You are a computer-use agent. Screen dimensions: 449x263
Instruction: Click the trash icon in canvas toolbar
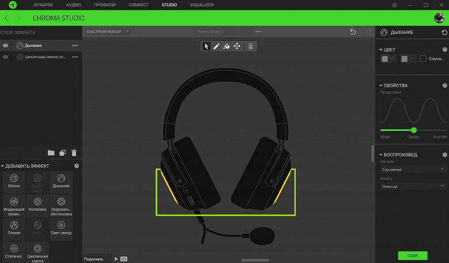[x=250, y=47]
